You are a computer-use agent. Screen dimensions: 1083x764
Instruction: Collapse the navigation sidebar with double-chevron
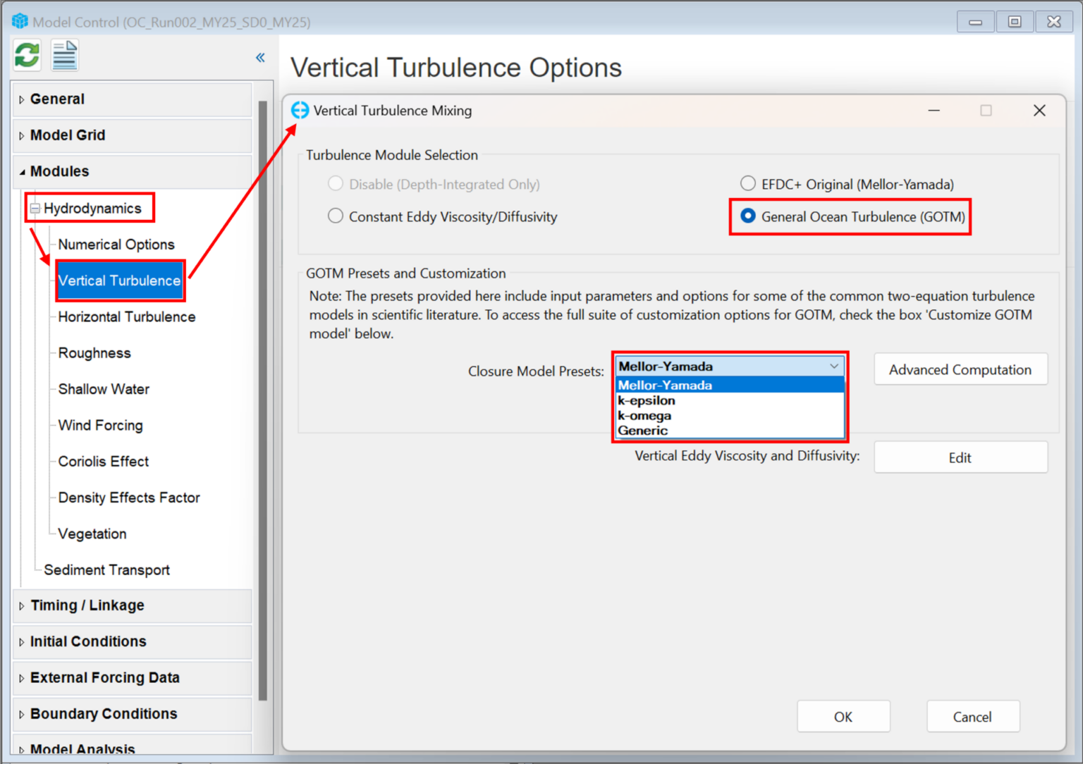click(x=259, y=58)
